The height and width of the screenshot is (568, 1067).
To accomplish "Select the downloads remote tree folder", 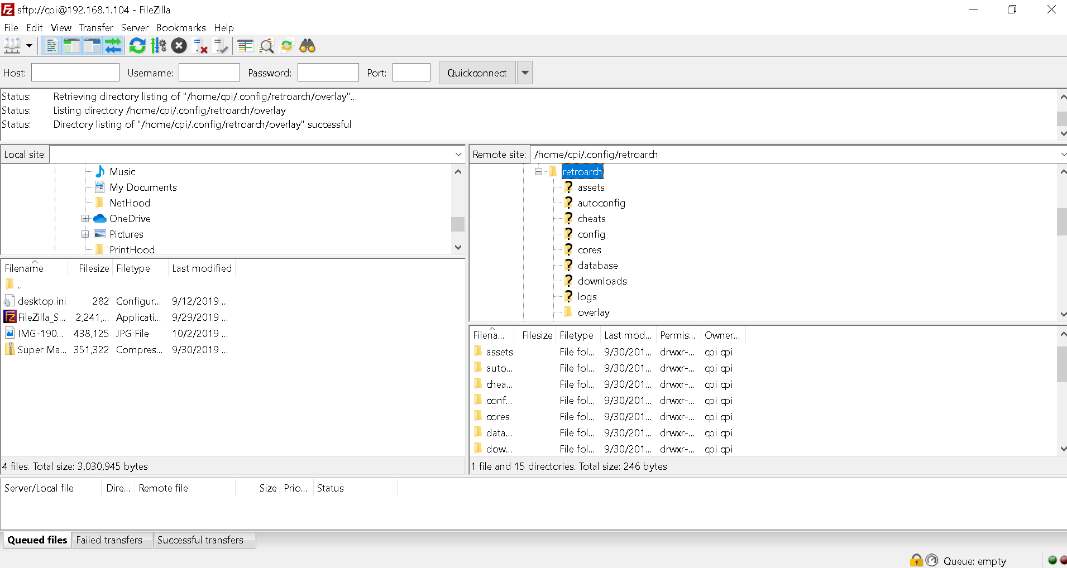I will pyautogui.click(x=602, y=281).
